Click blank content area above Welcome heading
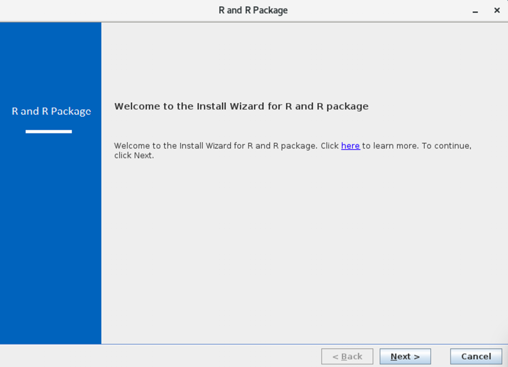This screenshot has width=508, height=367. click(x=305, y=62)
